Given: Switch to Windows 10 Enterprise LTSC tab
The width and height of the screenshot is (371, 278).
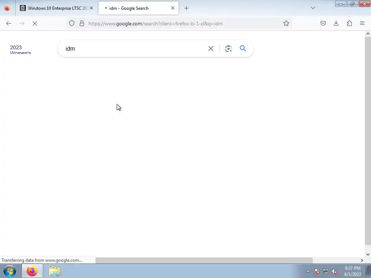Looking at the screenshot, I should (56, 8).
